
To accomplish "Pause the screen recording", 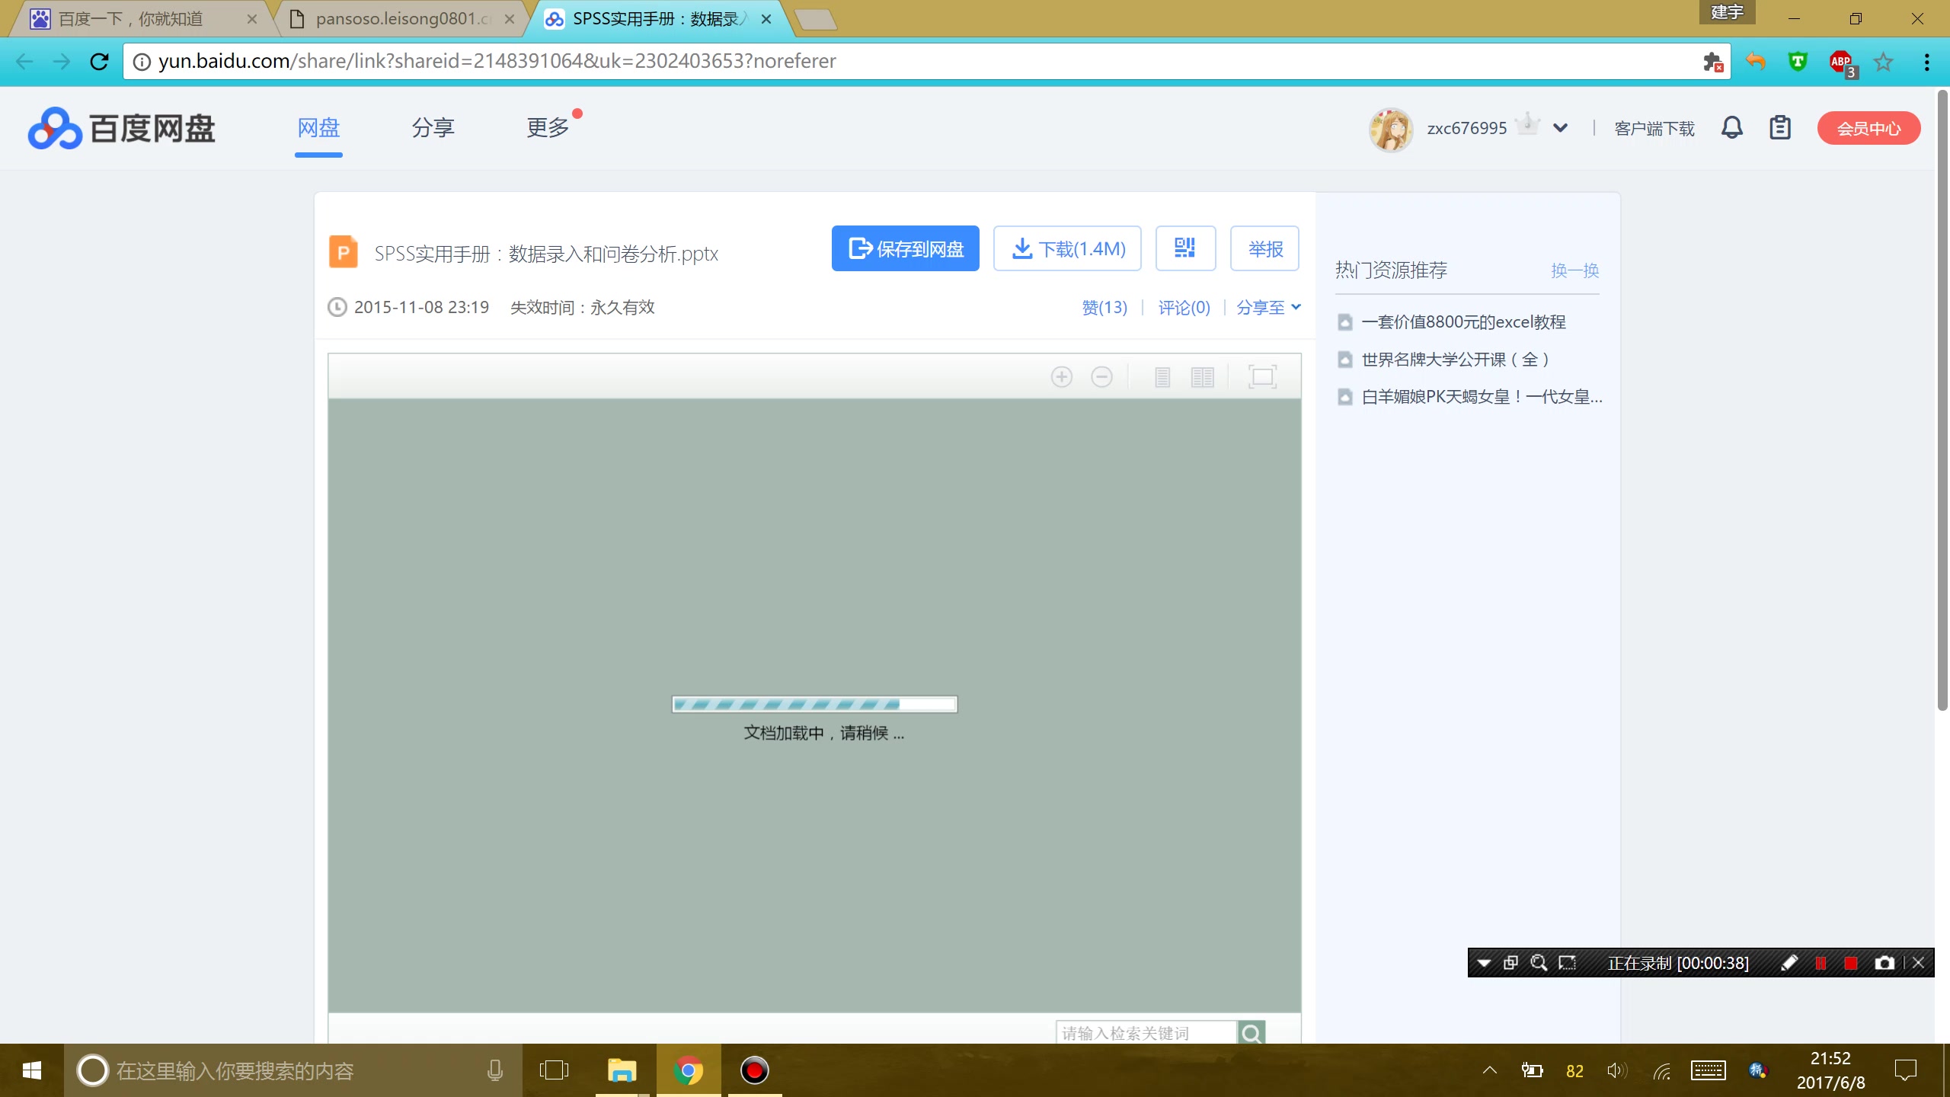I will 1821,963.
